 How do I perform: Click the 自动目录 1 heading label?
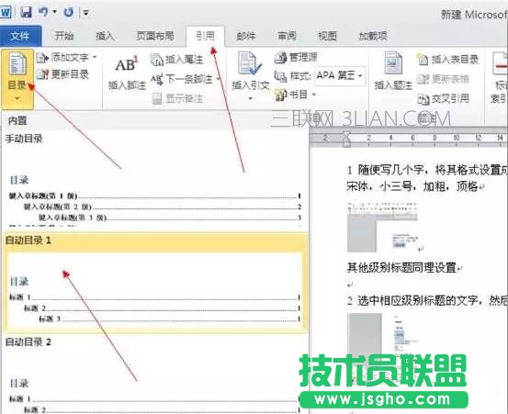28,241
